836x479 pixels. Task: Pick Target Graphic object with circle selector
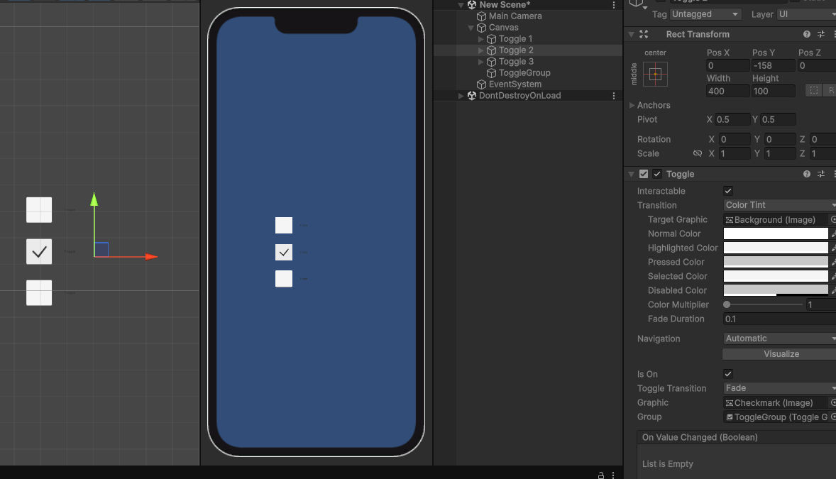click(833, 219)
